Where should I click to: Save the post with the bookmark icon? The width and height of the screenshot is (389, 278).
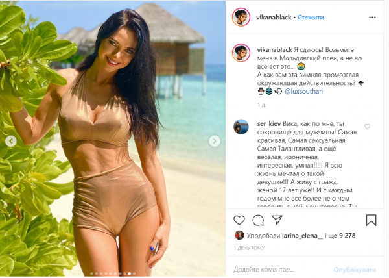[371, 220]
